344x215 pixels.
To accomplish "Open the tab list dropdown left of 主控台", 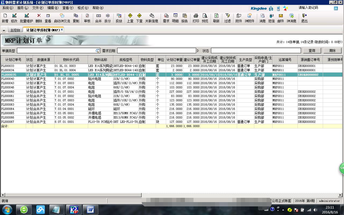I will click(4, 30).
